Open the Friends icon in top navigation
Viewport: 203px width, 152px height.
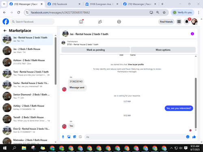tap(100, 21)
